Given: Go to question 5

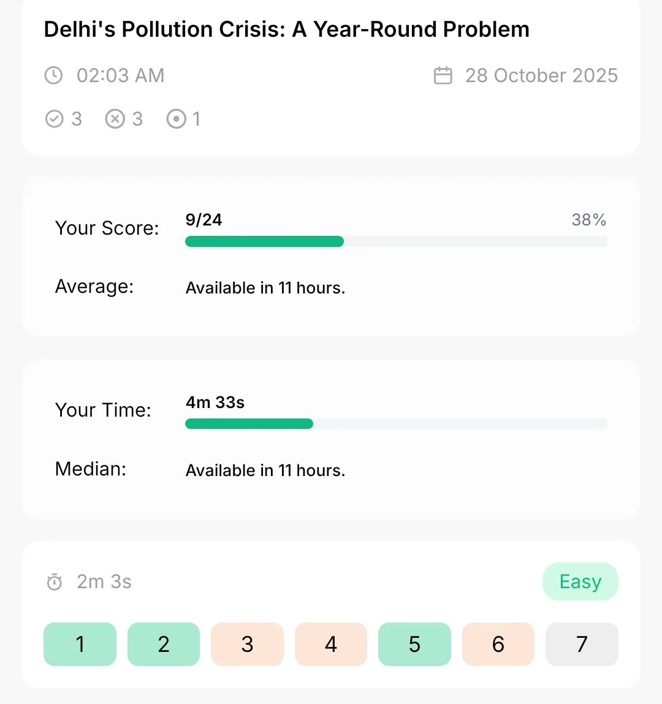Looking at the screenshot, I should (414, 645).
